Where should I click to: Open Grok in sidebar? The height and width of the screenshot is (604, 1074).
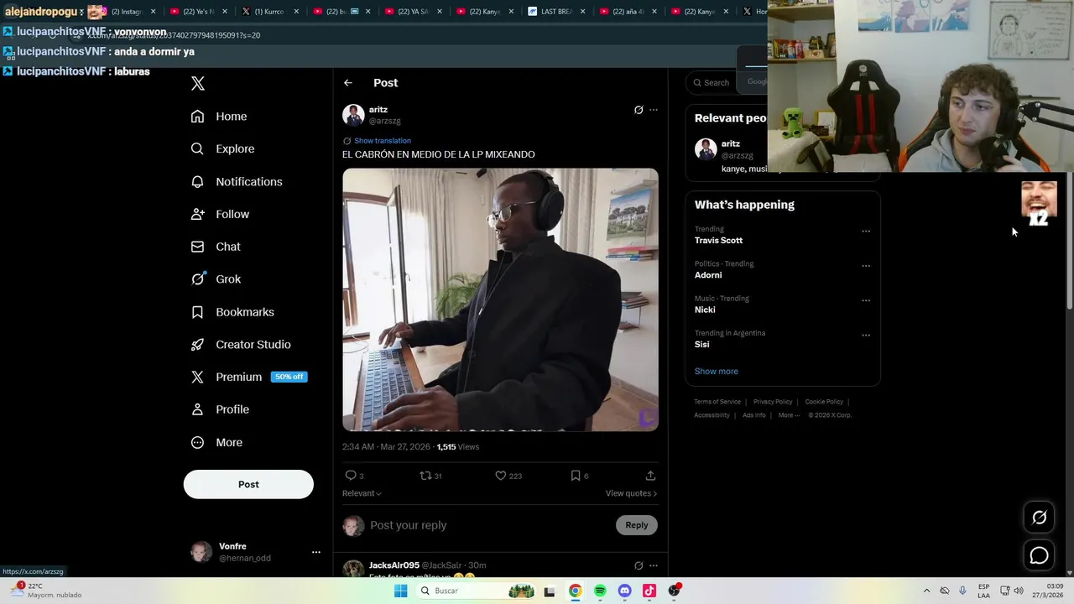[216, 279]
